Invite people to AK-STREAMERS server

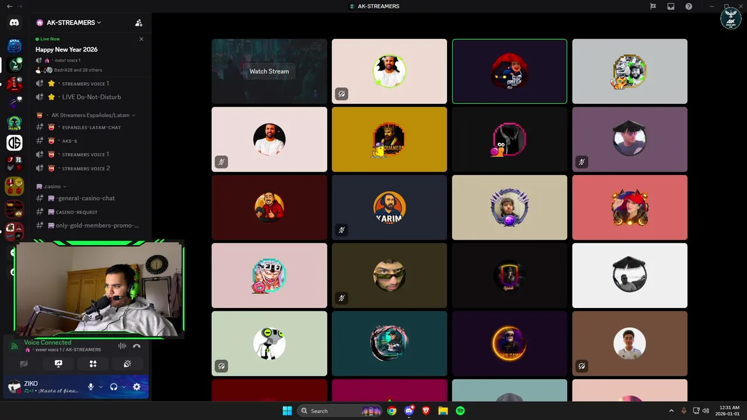(x=138, y=23)
